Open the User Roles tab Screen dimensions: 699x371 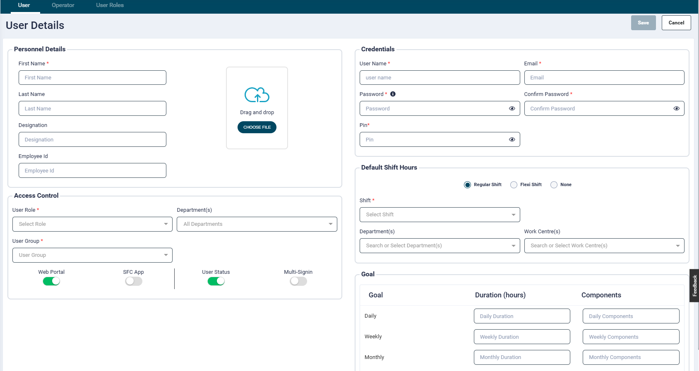pyautogui.click(x=110, y=5)
